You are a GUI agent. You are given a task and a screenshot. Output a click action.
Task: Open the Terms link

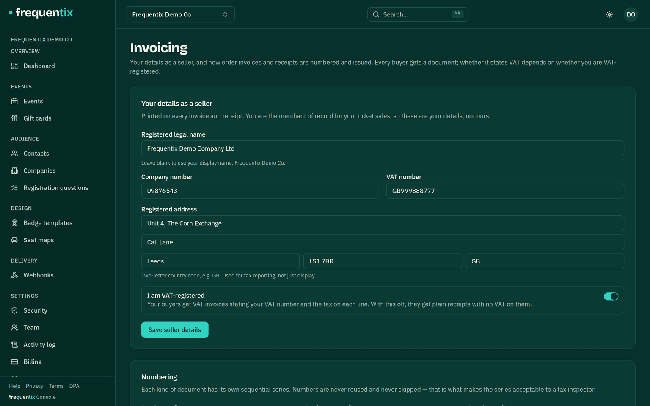tap(56, 386)
